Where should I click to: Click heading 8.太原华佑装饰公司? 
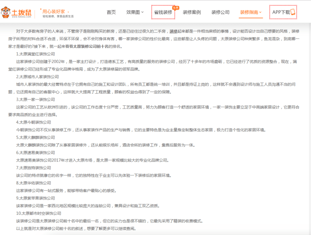tap(33, 183)
